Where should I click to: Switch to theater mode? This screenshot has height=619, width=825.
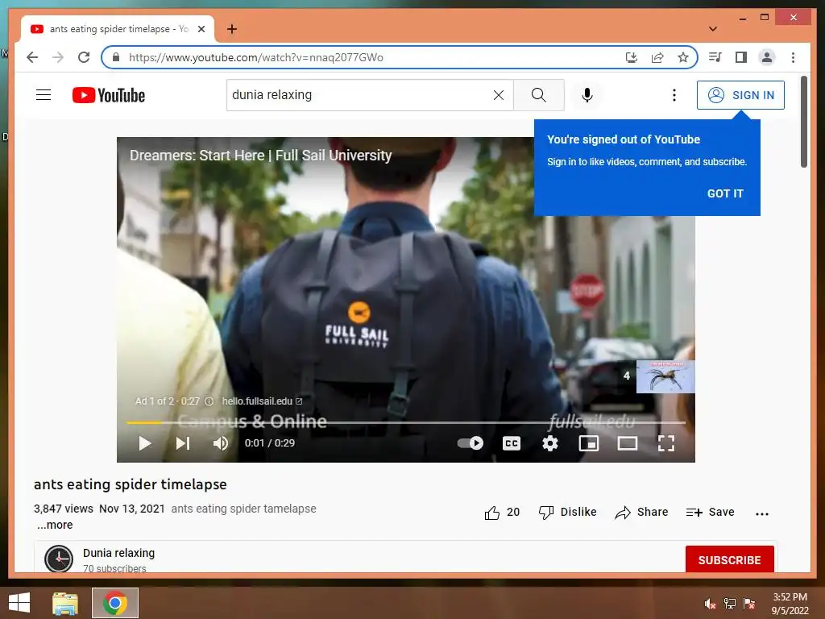627,443
